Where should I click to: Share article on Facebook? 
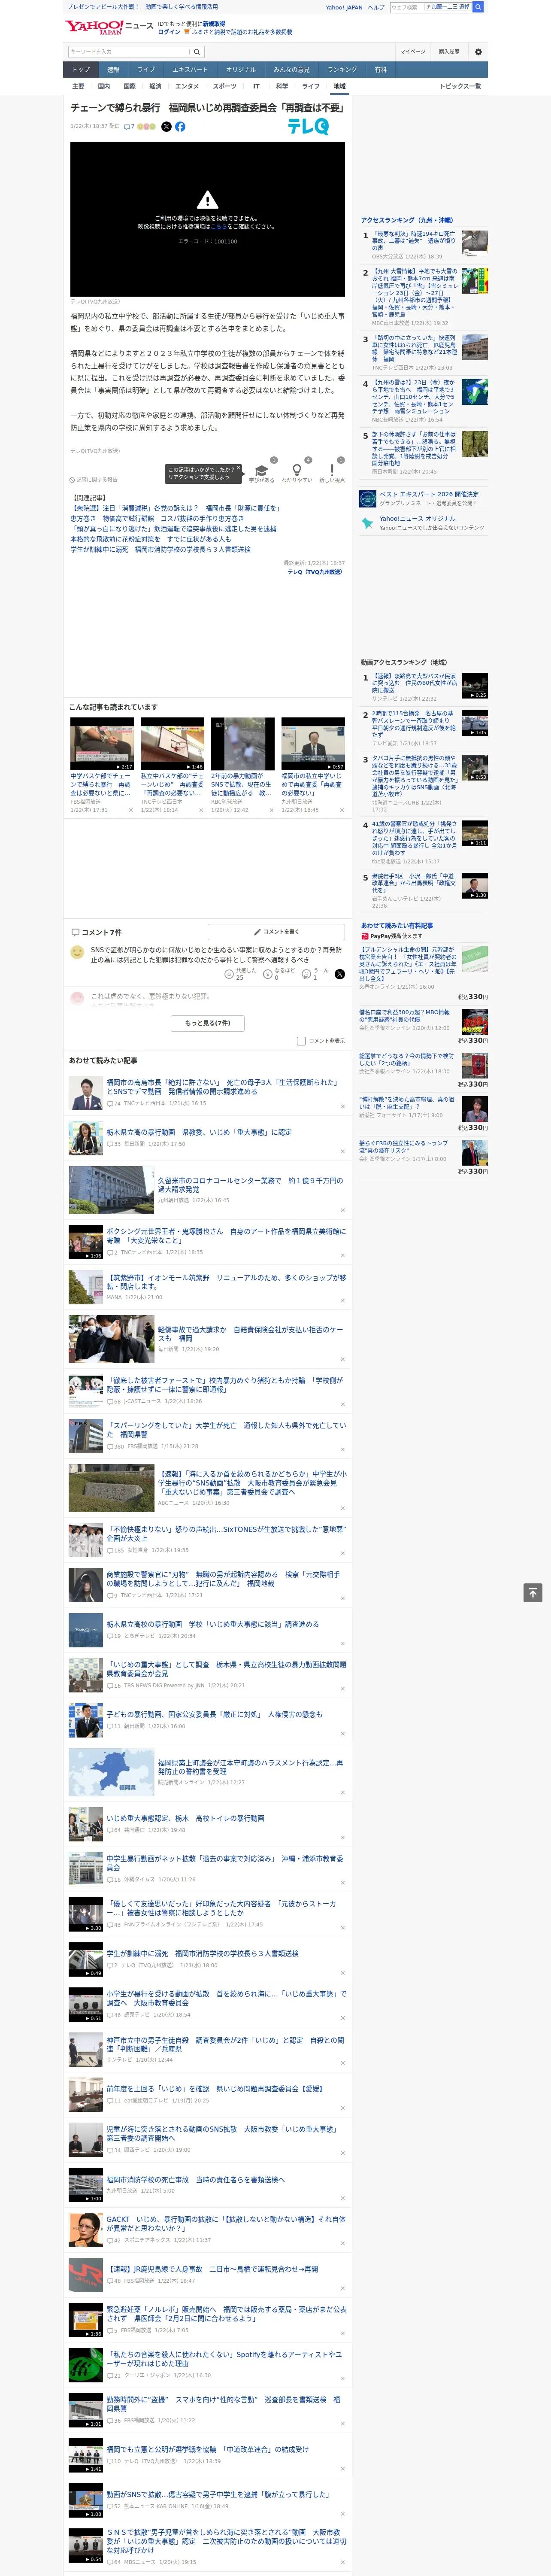tap(180, 127)
